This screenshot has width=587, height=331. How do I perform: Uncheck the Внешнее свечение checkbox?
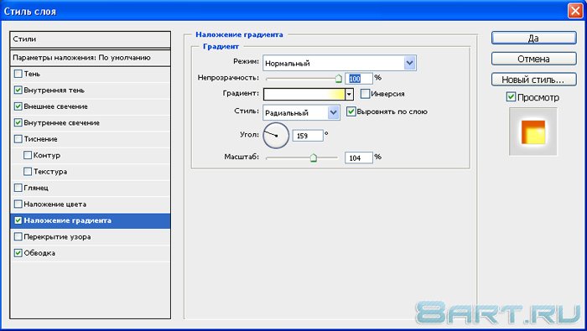point(18,106)
